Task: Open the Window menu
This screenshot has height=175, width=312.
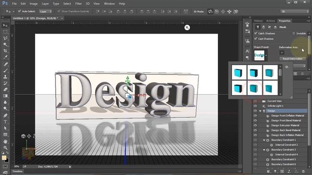Action: point(109,3)
